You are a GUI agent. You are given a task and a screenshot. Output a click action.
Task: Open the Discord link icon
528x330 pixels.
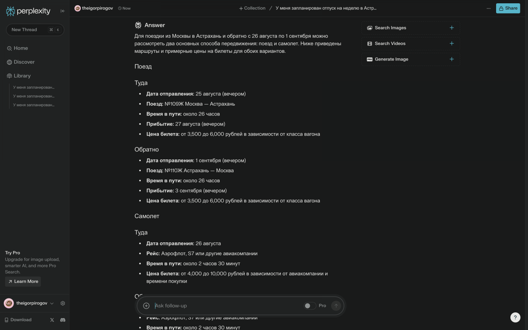[x=63, y=320]
